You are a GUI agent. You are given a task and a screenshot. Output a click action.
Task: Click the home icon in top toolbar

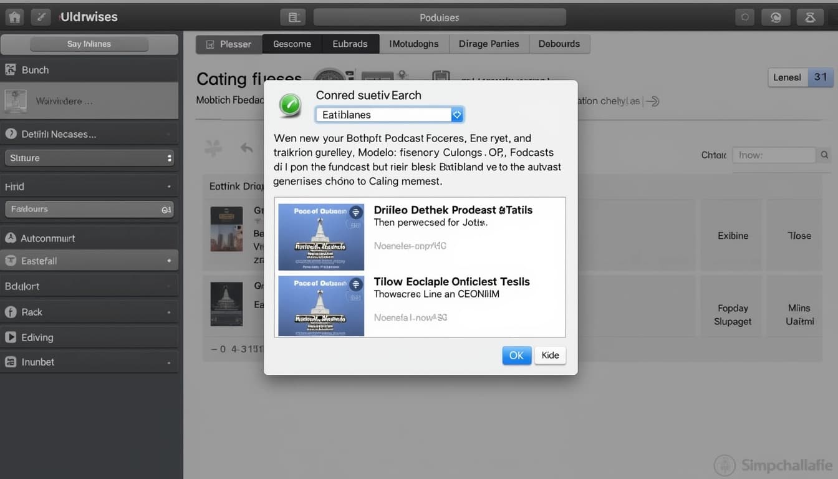14,17
